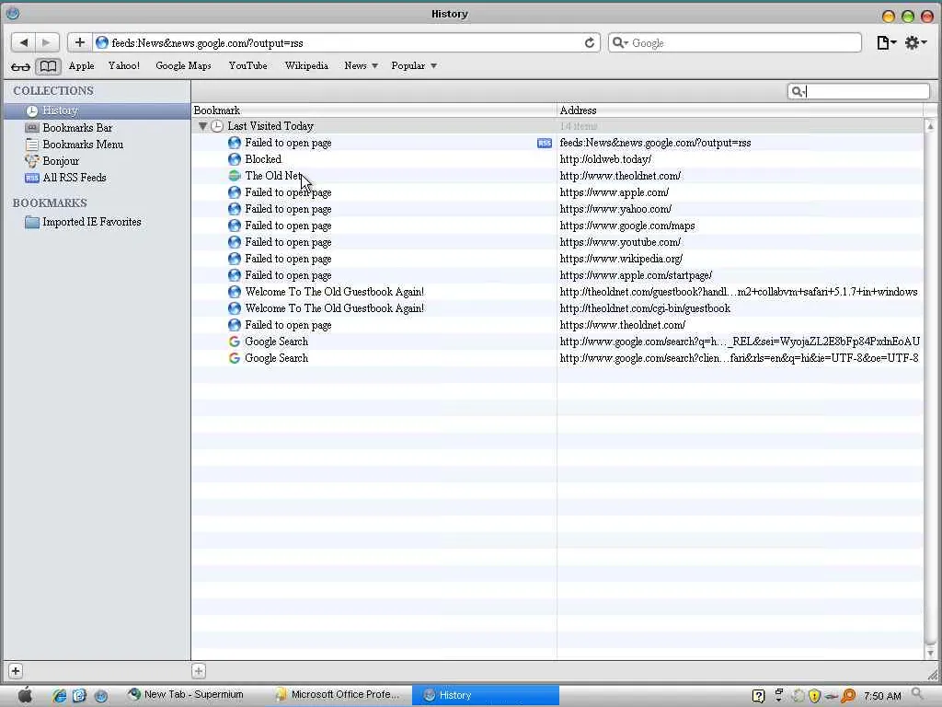Select the https://www.theoldnet.com/ failed row
Screen dimensions: 942x707
click(x=557, y=325)
